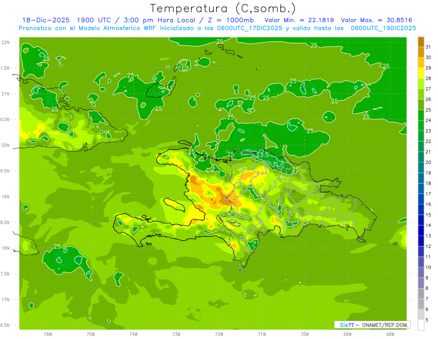
Task: Click the topmost dark-orange colorbar swatch above 31
Action: point(421,42)
